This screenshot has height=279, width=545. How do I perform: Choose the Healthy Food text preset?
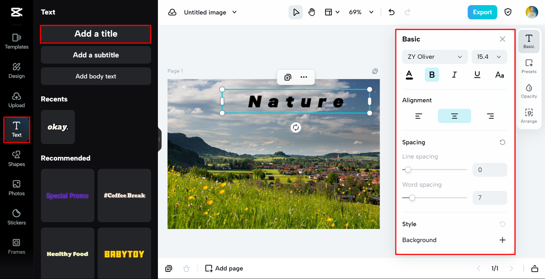pyautogui.click(x=67, y=254)
